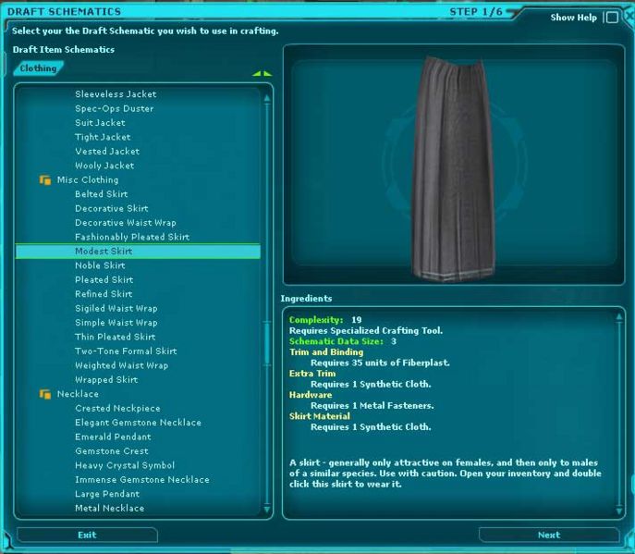Screen dimensions: 635x554
Task: Click the schematic list scroll-up arrow
Action: pos(268,93)
